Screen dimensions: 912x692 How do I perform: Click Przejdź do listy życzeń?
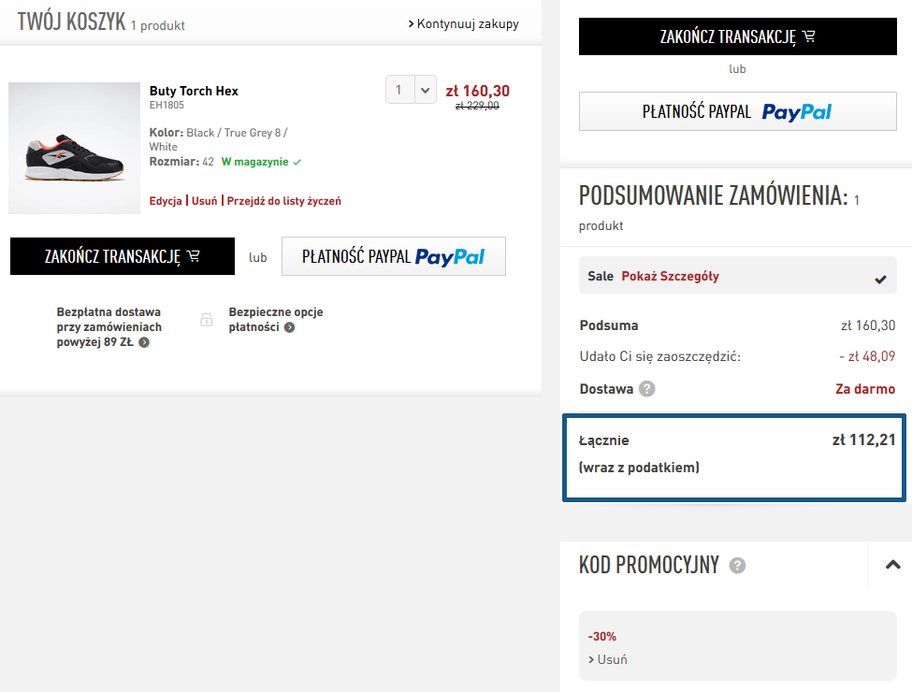283,201
